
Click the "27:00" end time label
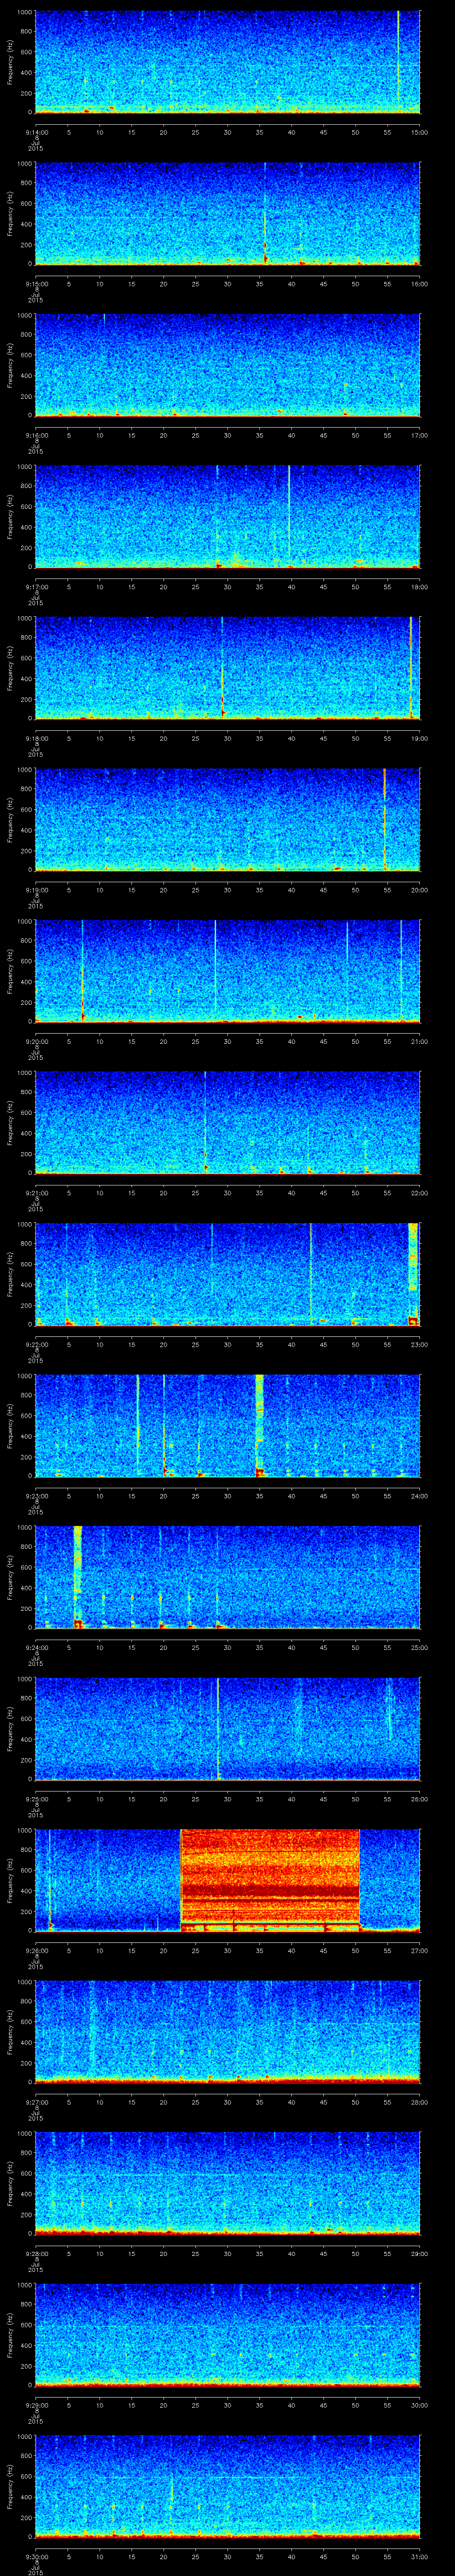(420, 1950)
